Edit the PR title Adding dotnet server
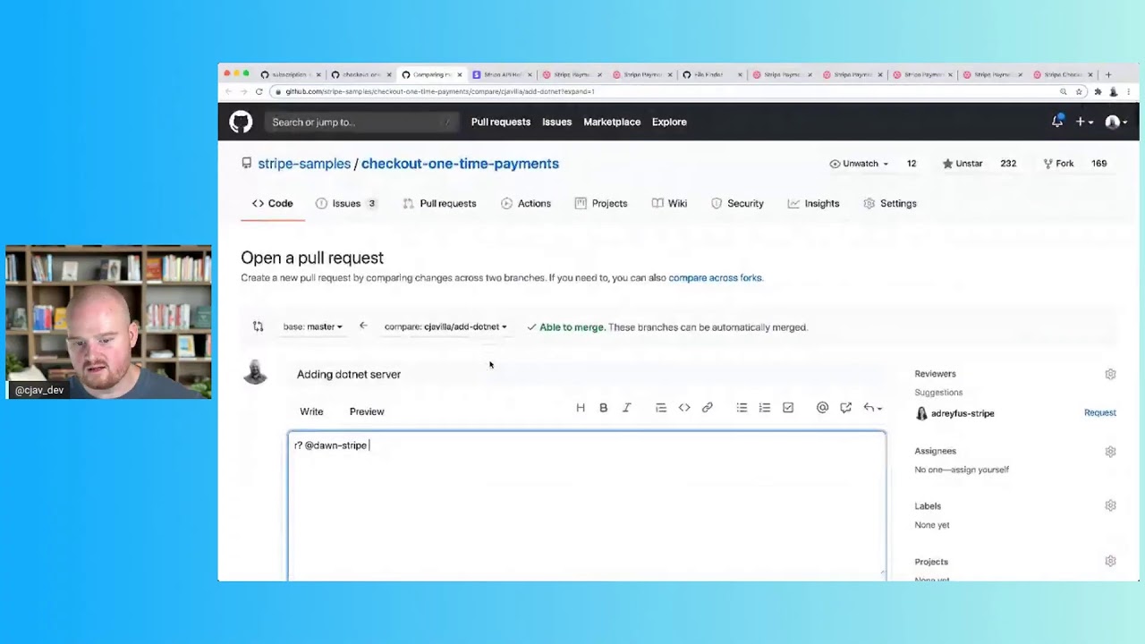The width and height of the screenshot is (1145, 644). pos(586,374)
